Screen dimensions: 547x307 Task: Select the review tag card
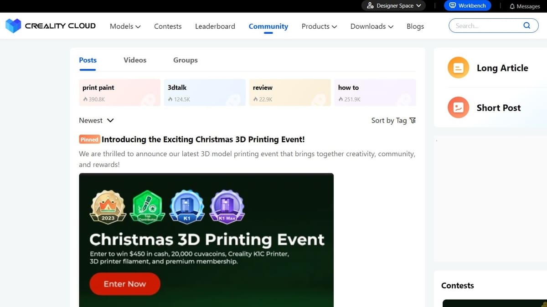coord(290,92)
